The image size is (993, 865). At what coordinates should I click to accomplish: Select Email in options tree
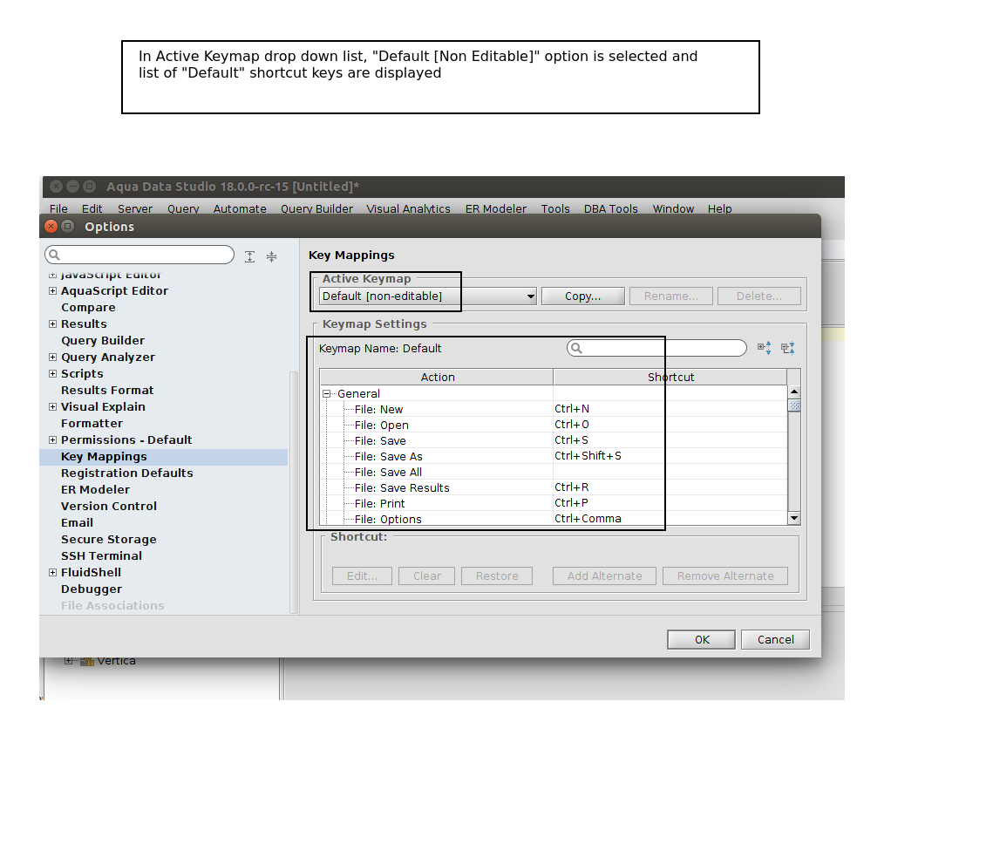tap(77, 522)
